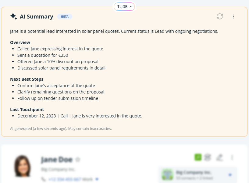Expand the Overview section header
The height and width of the screenshot is (183, 249).
click(20, 42)
